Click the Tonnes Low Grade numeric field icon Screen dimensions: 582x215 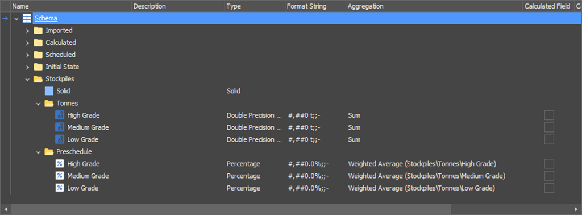(x=59, y=139)
